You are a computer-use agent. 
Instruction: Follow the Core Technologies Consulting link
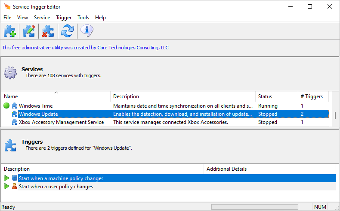coord(85,48)
